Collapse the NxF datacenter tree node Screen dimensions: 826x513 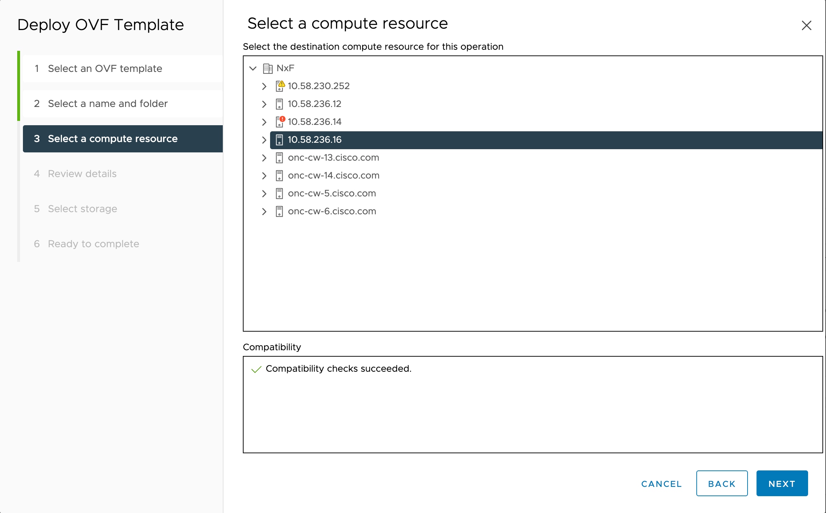pos(253,68)
